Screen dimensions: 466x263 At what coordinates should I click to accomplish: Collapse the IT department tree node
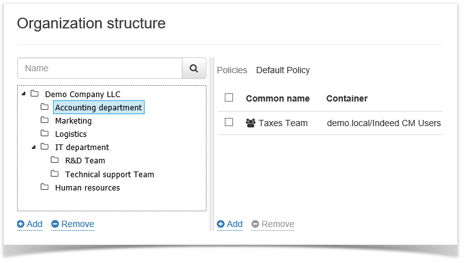click(x=34, y=147)
